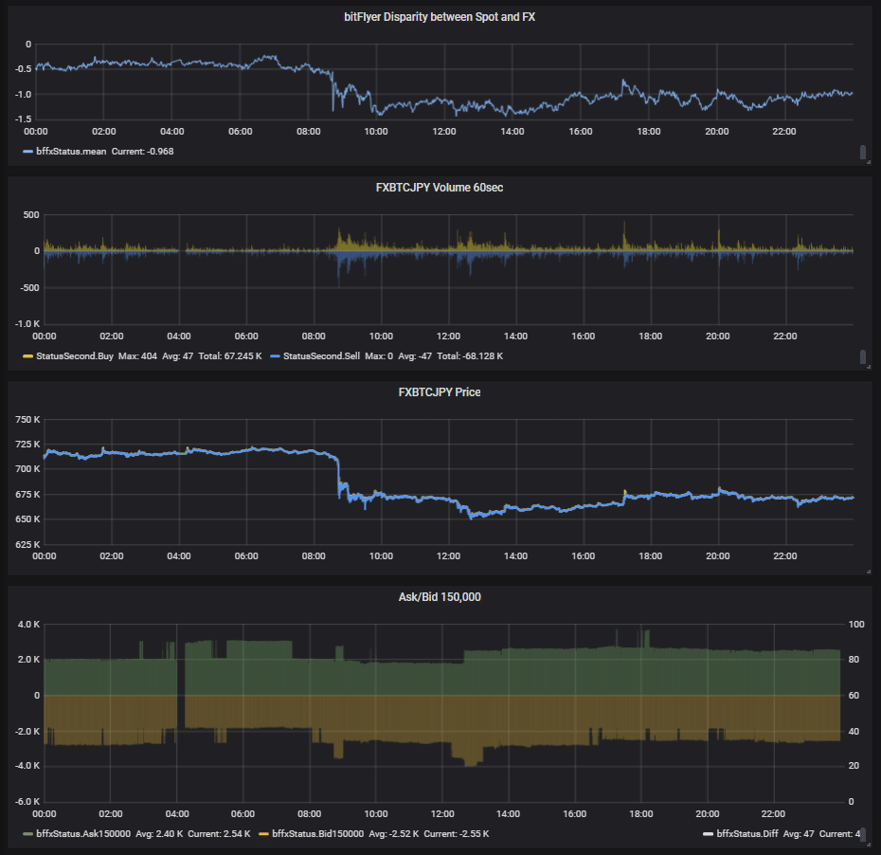Click the Disparity panel legend scrollbar
881x855 pixels.
(863, 152)
